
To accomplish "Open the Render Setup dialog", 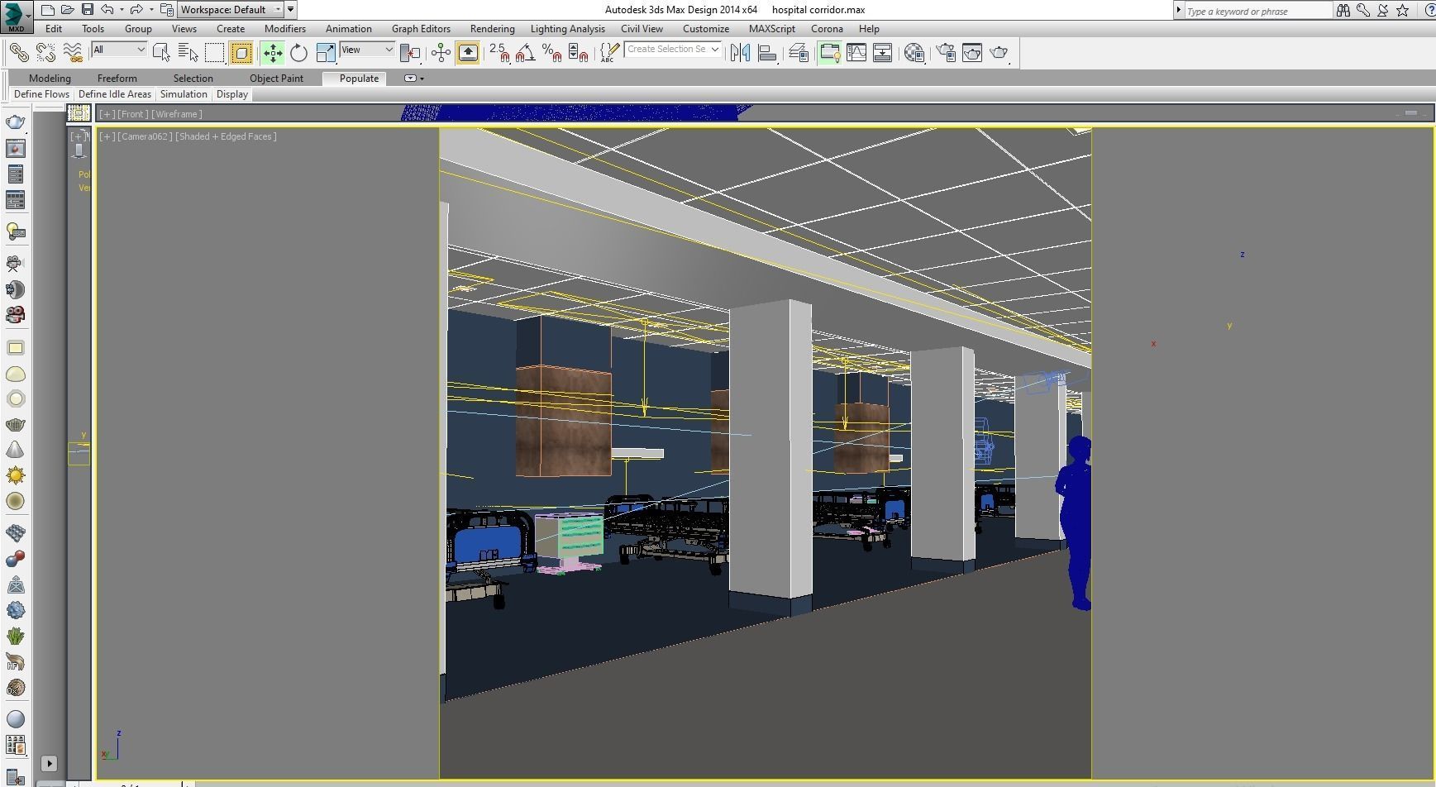I will coord(945,53).
